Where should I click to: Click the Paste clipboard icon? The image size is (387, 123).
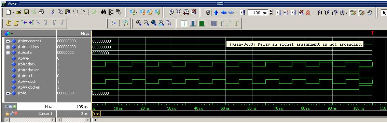pyautogui.click(x=68, y=12)
